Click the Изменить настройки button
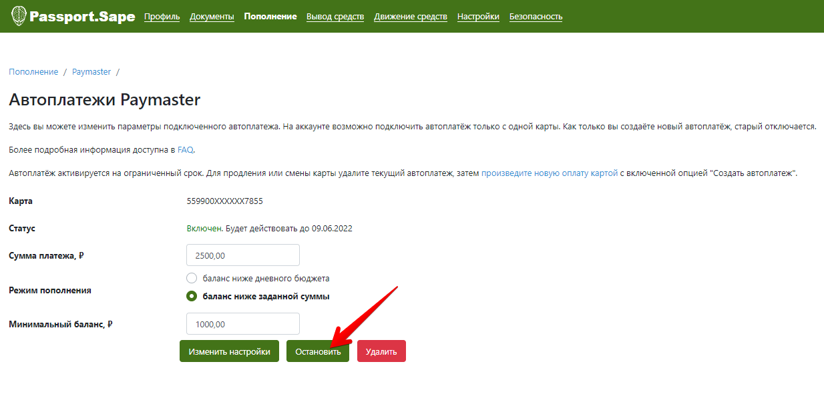Image resolution: width=824 pixels, height=410 pixels. (229, 351)
